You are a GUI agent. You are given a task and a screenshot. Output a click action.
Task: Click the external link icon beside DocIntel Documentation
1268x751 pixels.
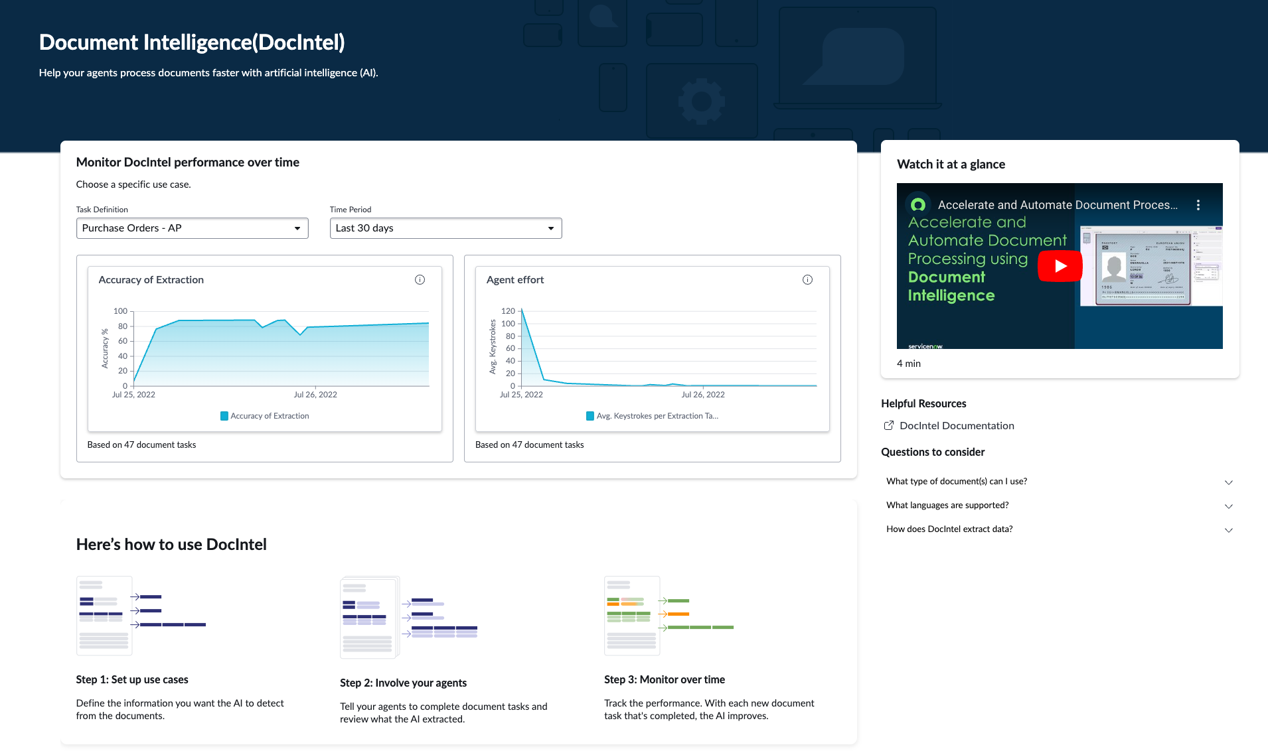[888, 426]
